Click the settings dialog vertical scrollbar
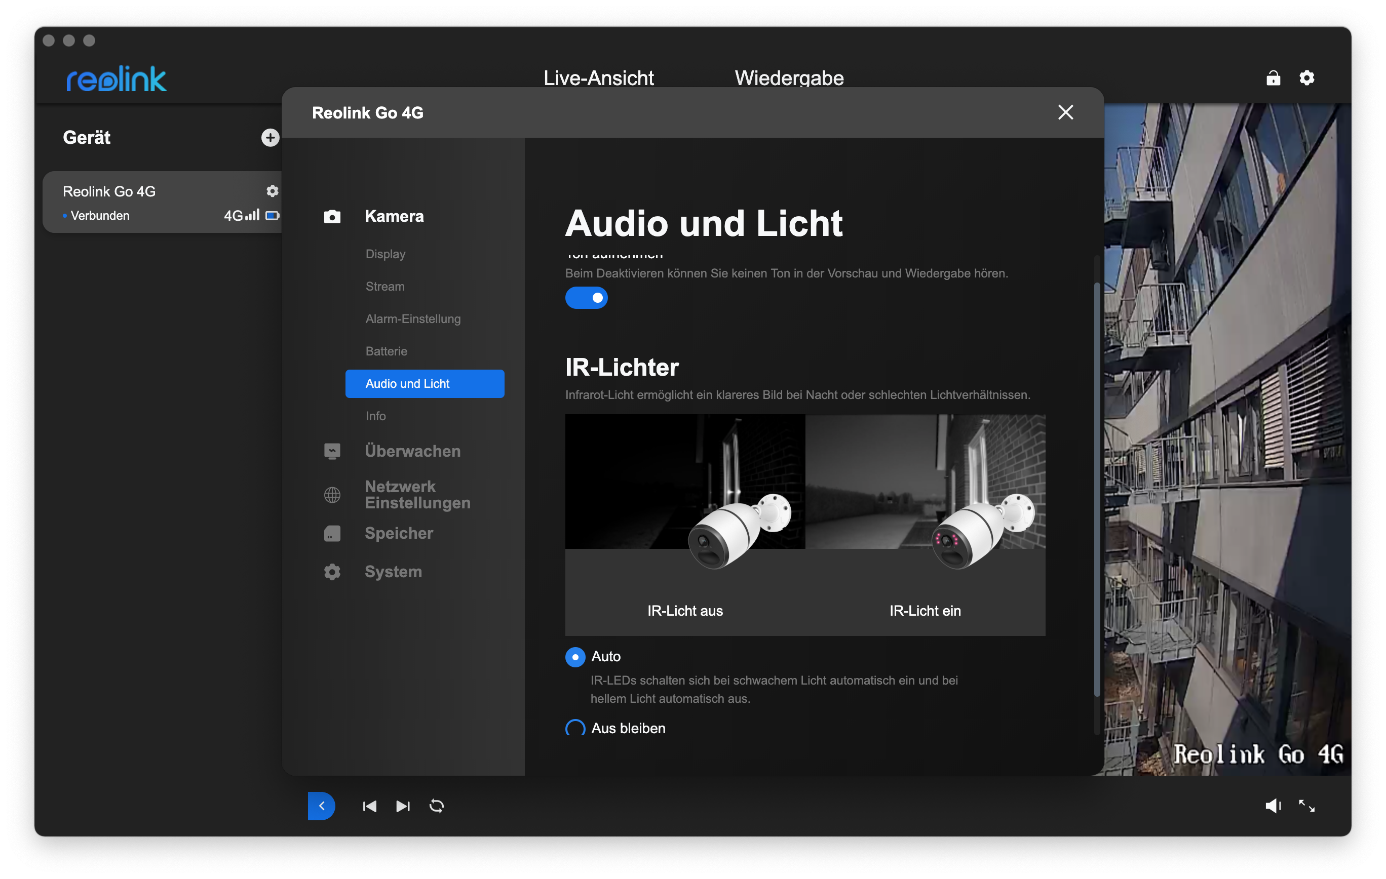 point(1097,489)
